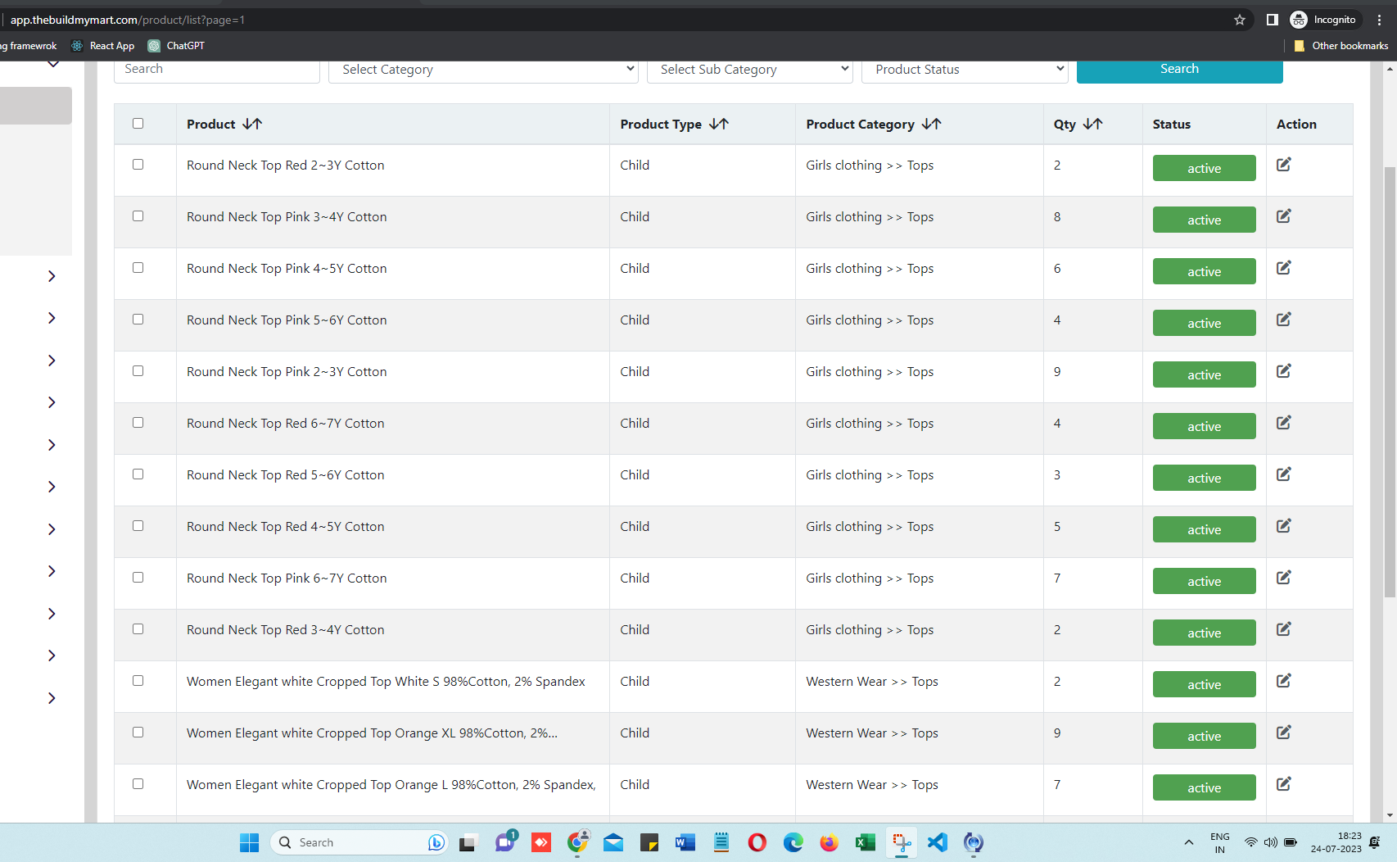Sort by Product Category arrows
This screenshot has width=1397, height=862.
click(932, 124)
